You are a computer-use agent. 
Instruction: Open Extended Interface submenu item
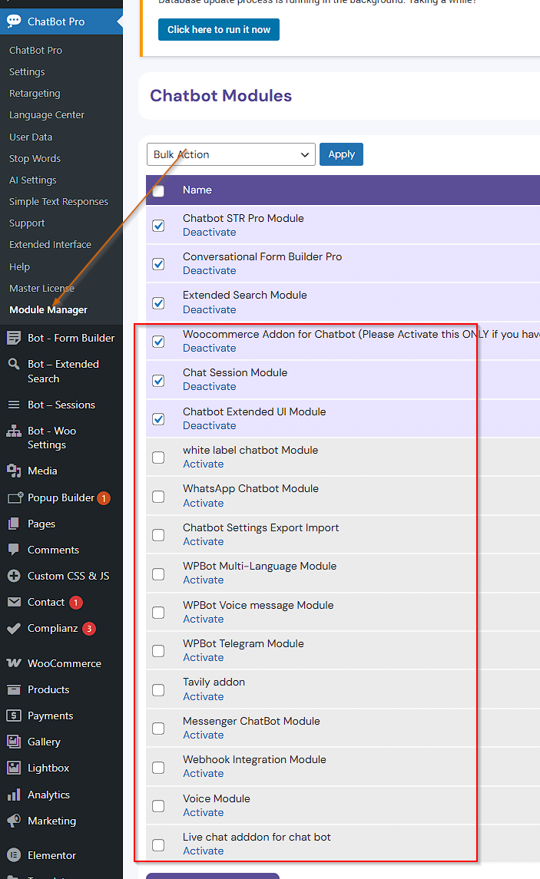click(50, 244)
